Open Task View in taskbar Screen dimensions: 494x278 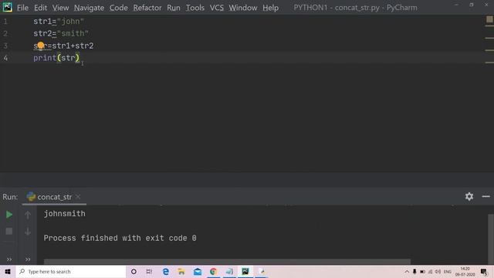pos(149,271)
